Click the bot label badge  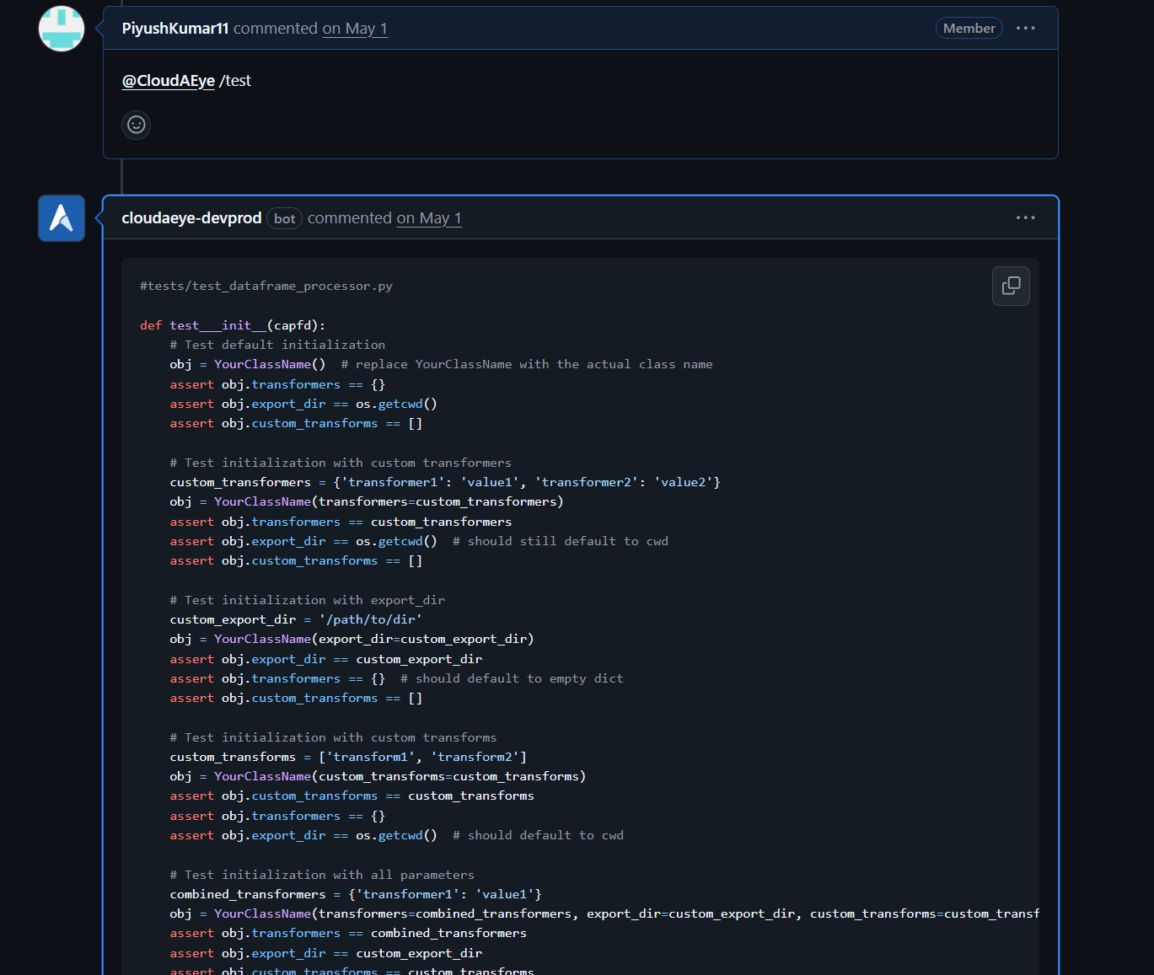click(284, 218)
